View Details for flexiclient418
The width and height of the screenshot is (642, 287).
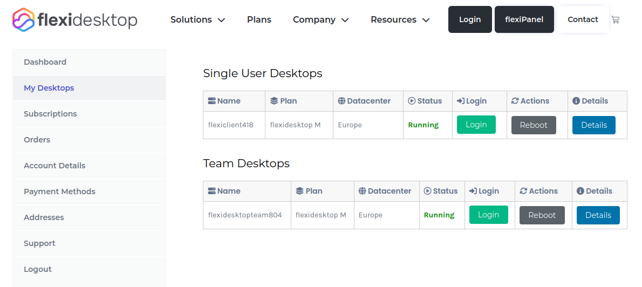(593, 125)
